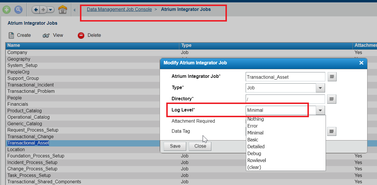Select the highlighted Transactional_Asset row
Viewport: 377px width, 185px height.
(83, 143)
